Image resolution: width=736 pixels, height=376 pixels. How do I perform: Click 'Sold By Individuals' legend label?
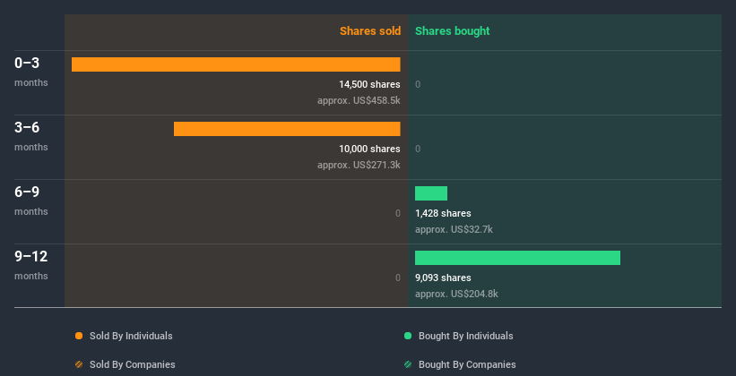pos(131,336)
